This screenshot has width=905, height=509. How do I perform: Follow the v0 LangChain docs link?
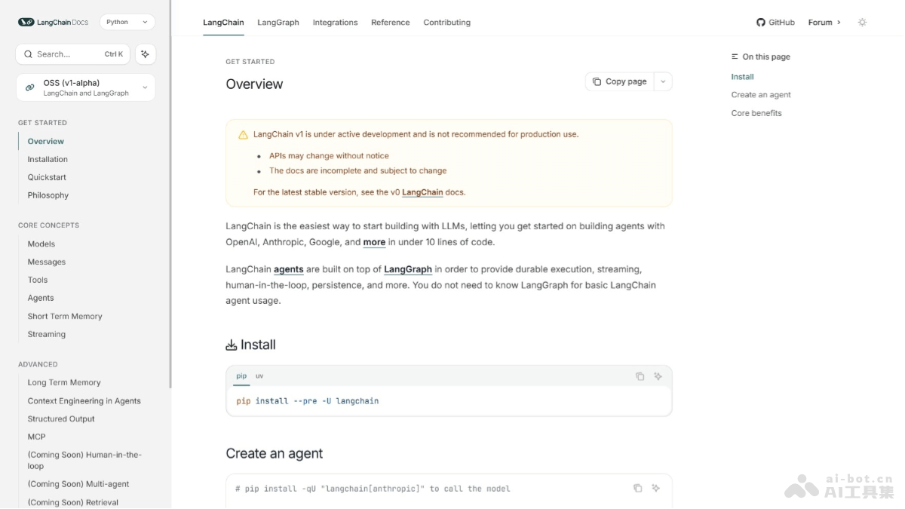(x=422, y=192)
